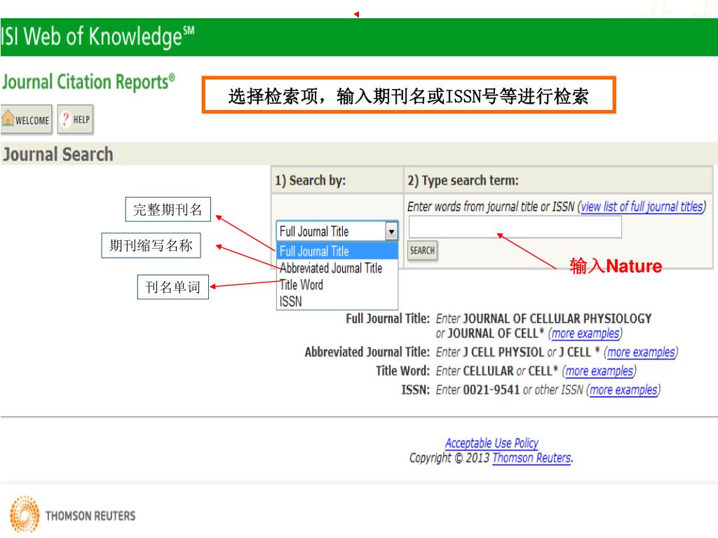This screenshot has height=538, width=718.
Task: Click the ISI Web of Knowledge title
Action: [97, 36]
